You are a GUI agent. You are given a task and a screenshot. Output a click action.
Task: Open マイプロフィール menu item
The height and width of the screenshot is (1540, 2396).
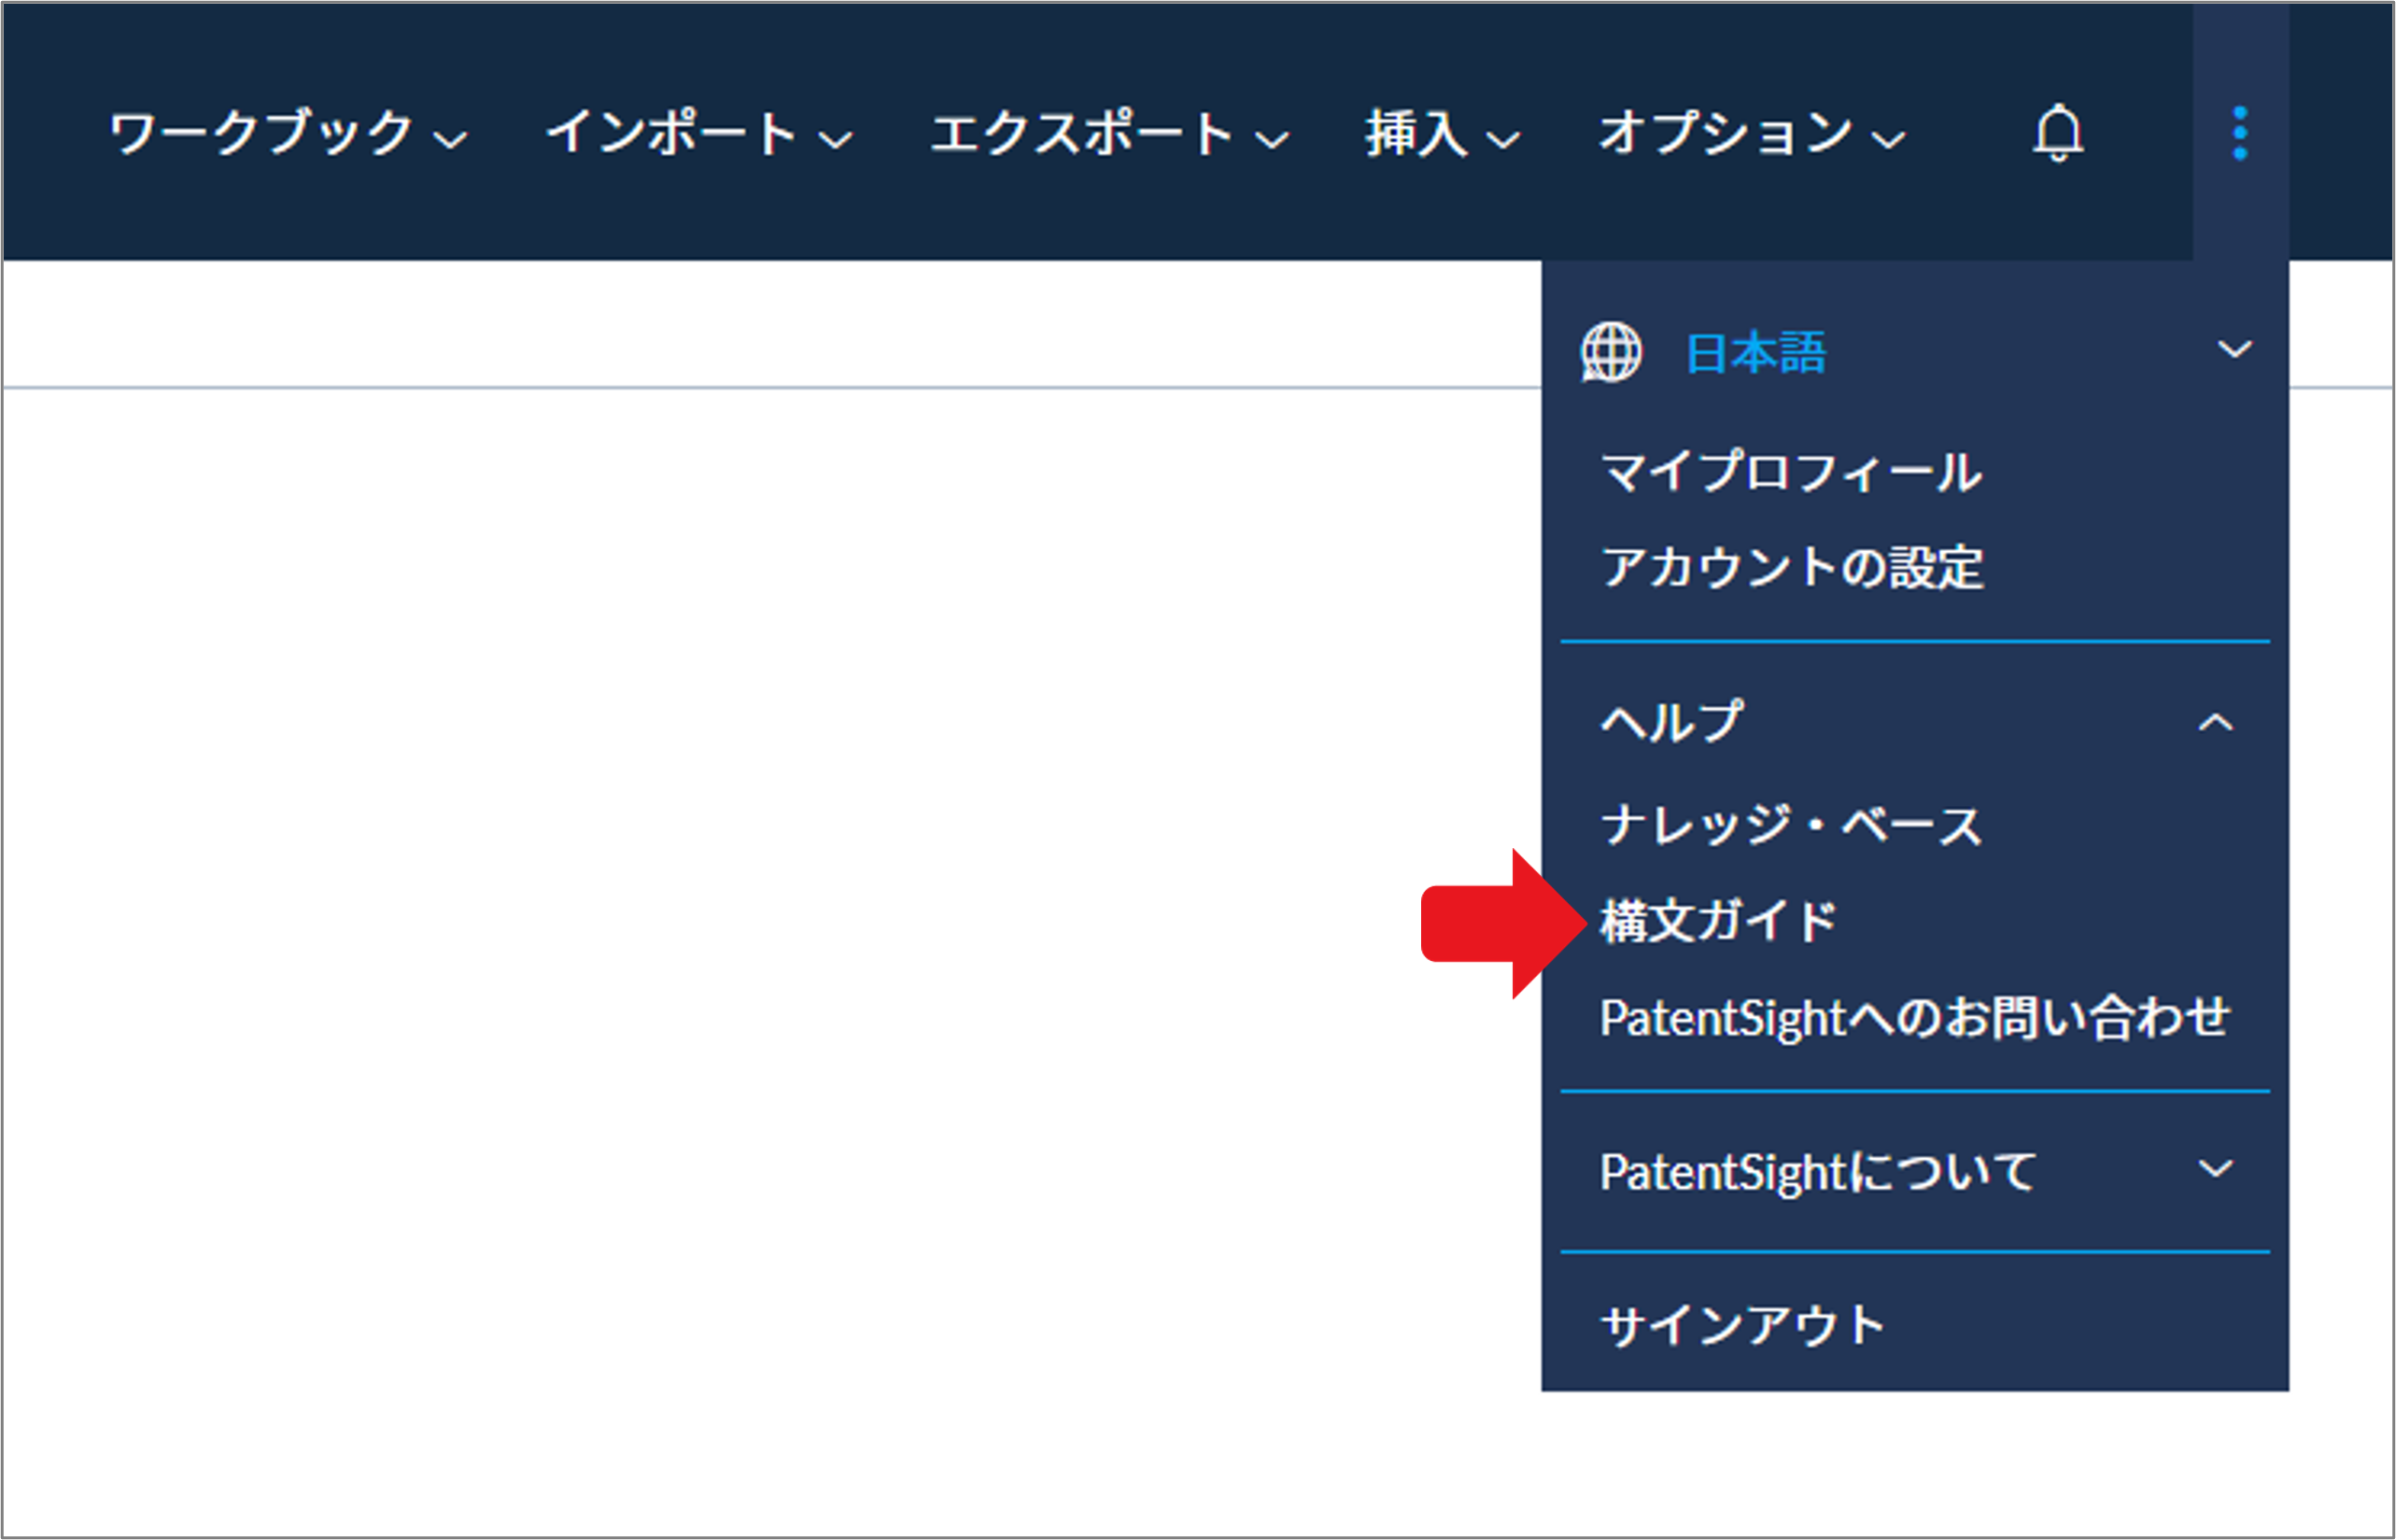tap(1791, 472)
